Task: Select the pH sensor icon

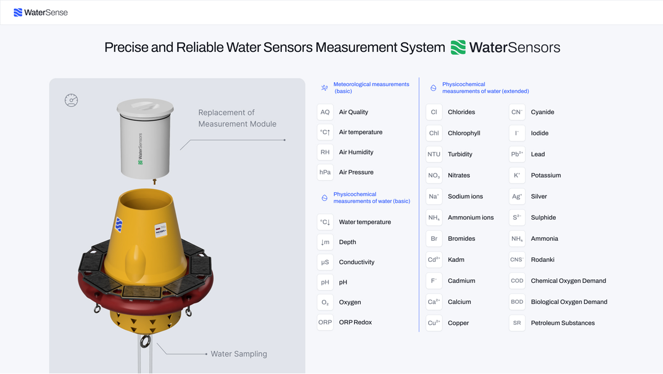Action: pos(325,282)
